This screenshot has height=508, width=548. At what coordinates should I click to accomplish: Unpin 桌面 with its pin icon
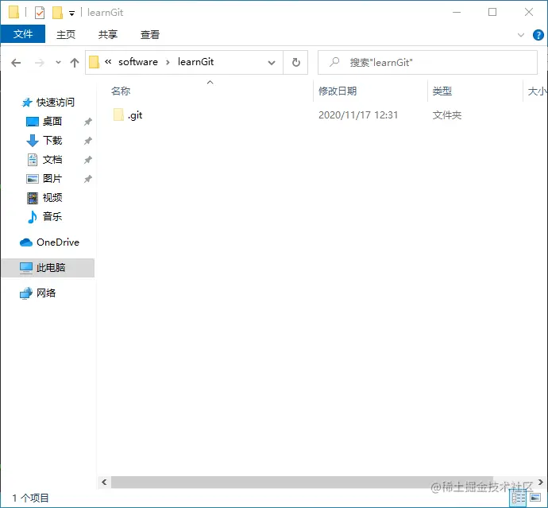tap(87, 122)
